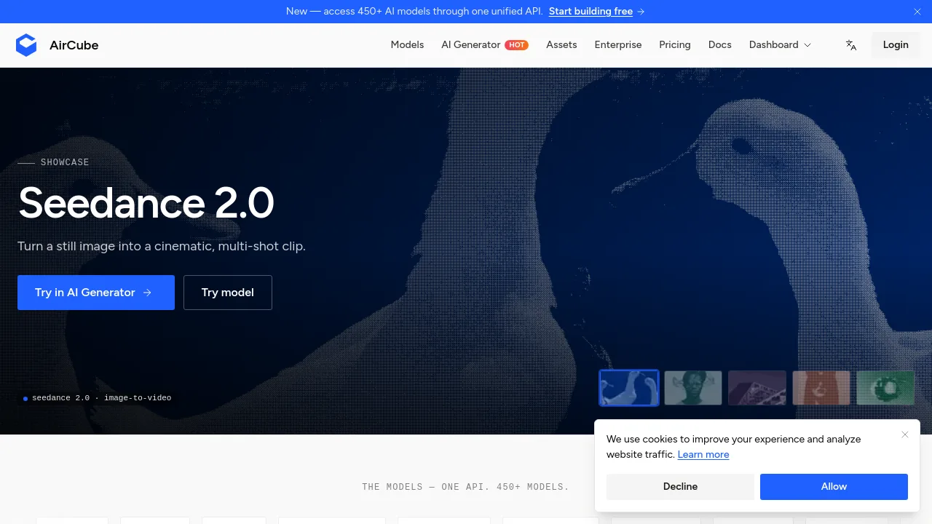This screenshot has height=524, width=932.
Task: Expand the Dashboard dropdown chevron
Action: [807, 45]
